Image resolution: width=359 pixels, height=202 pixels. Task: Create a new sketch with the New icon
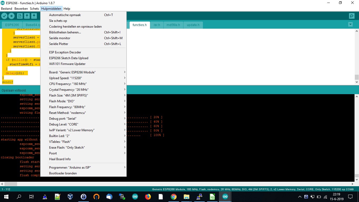click(x=20, y=16)
